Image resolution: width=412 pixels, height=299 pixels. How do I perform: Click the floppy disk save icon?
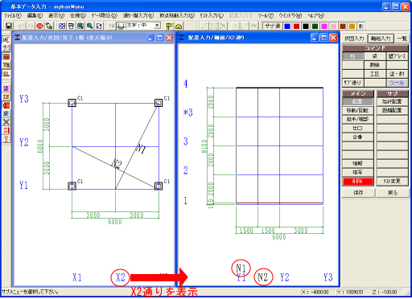point(9,26)
